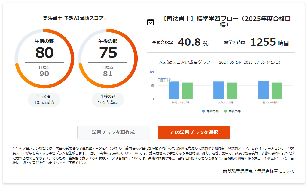Click 午後の部 105点満点 pill label

tap(108, 99)
